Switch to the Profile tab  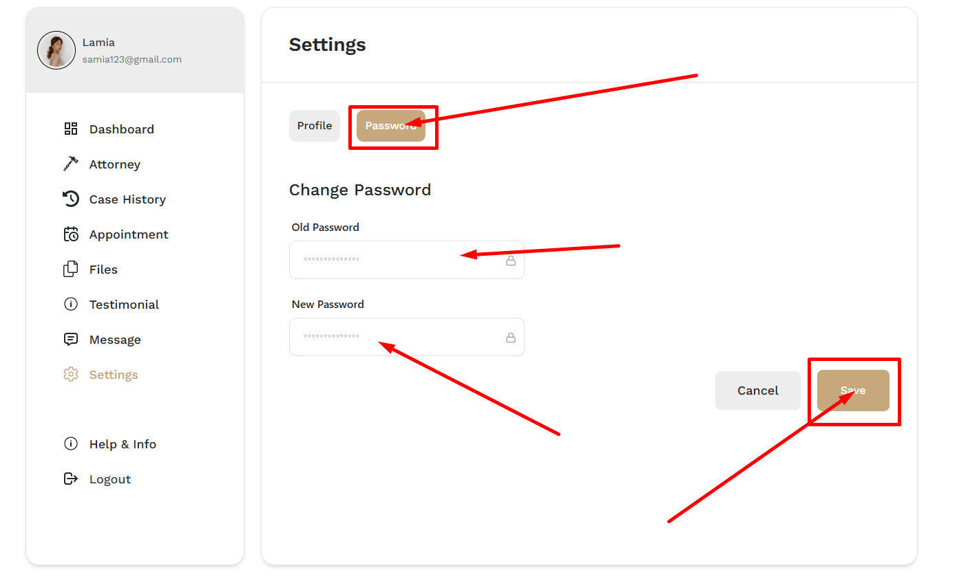tap(315, 126)
